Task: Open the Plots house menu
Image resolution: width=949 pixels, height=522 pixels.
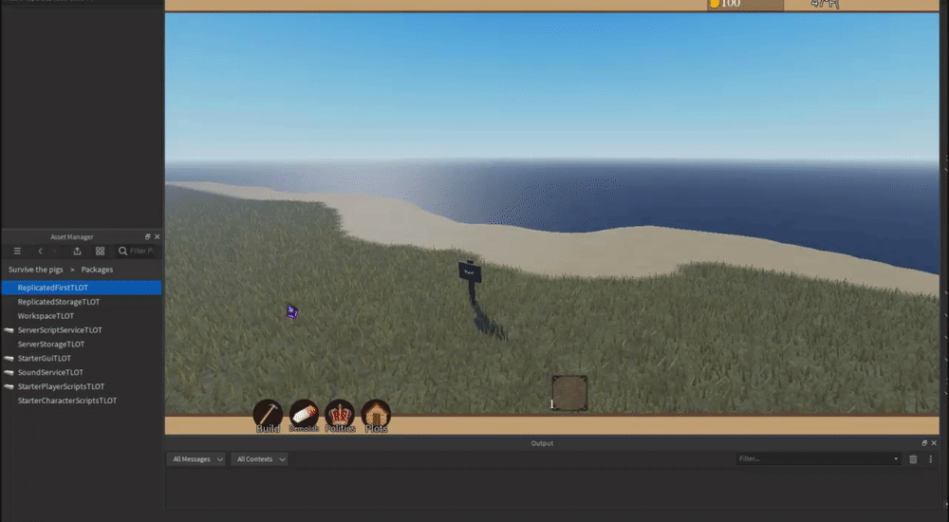Action: tap(376, 416)
